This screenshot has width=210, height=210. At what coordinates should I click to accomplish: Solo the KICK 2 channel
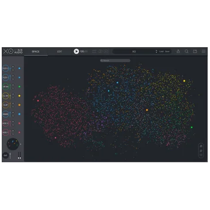[13, 125]
